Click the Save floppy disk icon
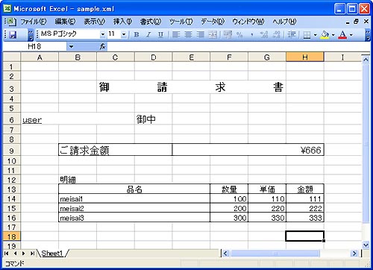Screen dimensions: 373x270 pyautogui.click(x=13, y=34)
